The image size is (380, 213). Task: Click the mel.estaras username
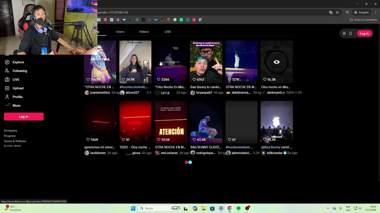tap(169, 153)
